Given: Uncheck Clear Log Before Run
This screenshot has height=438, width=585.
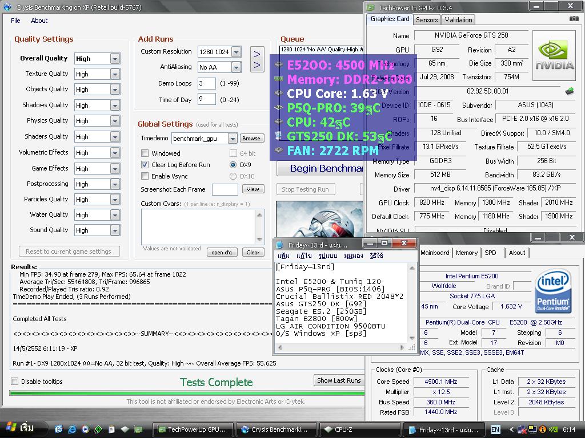Looking at the screenshot, I should 145,165.
